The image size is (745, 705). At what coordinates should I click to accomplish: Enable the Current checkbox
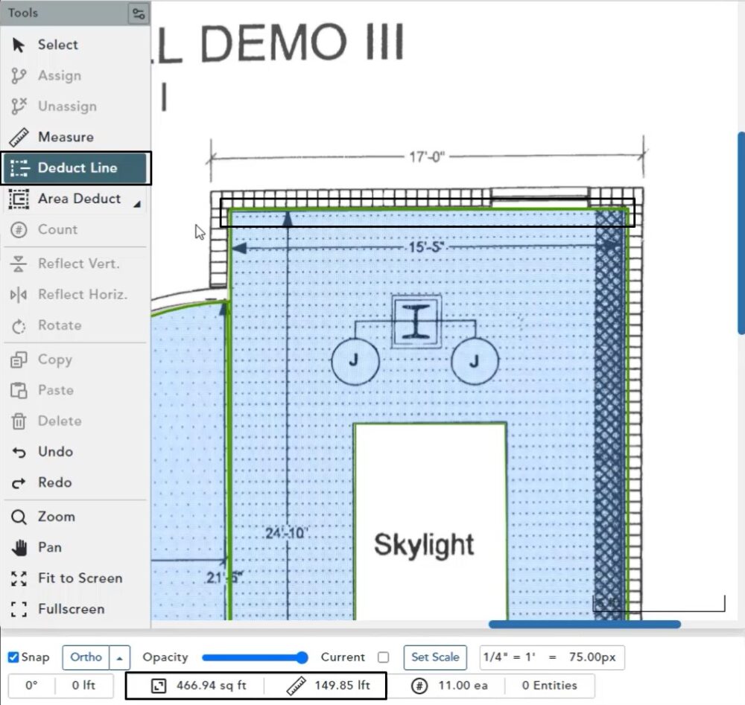pos(383,657)
